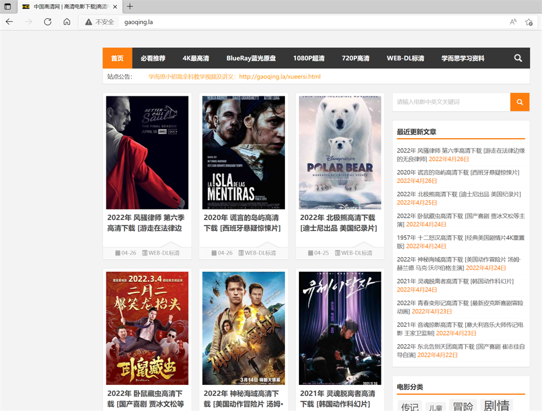Viewport: 542px width, 411px height.
Task: Click the movie keyword search field
Action: pos(451,102)
